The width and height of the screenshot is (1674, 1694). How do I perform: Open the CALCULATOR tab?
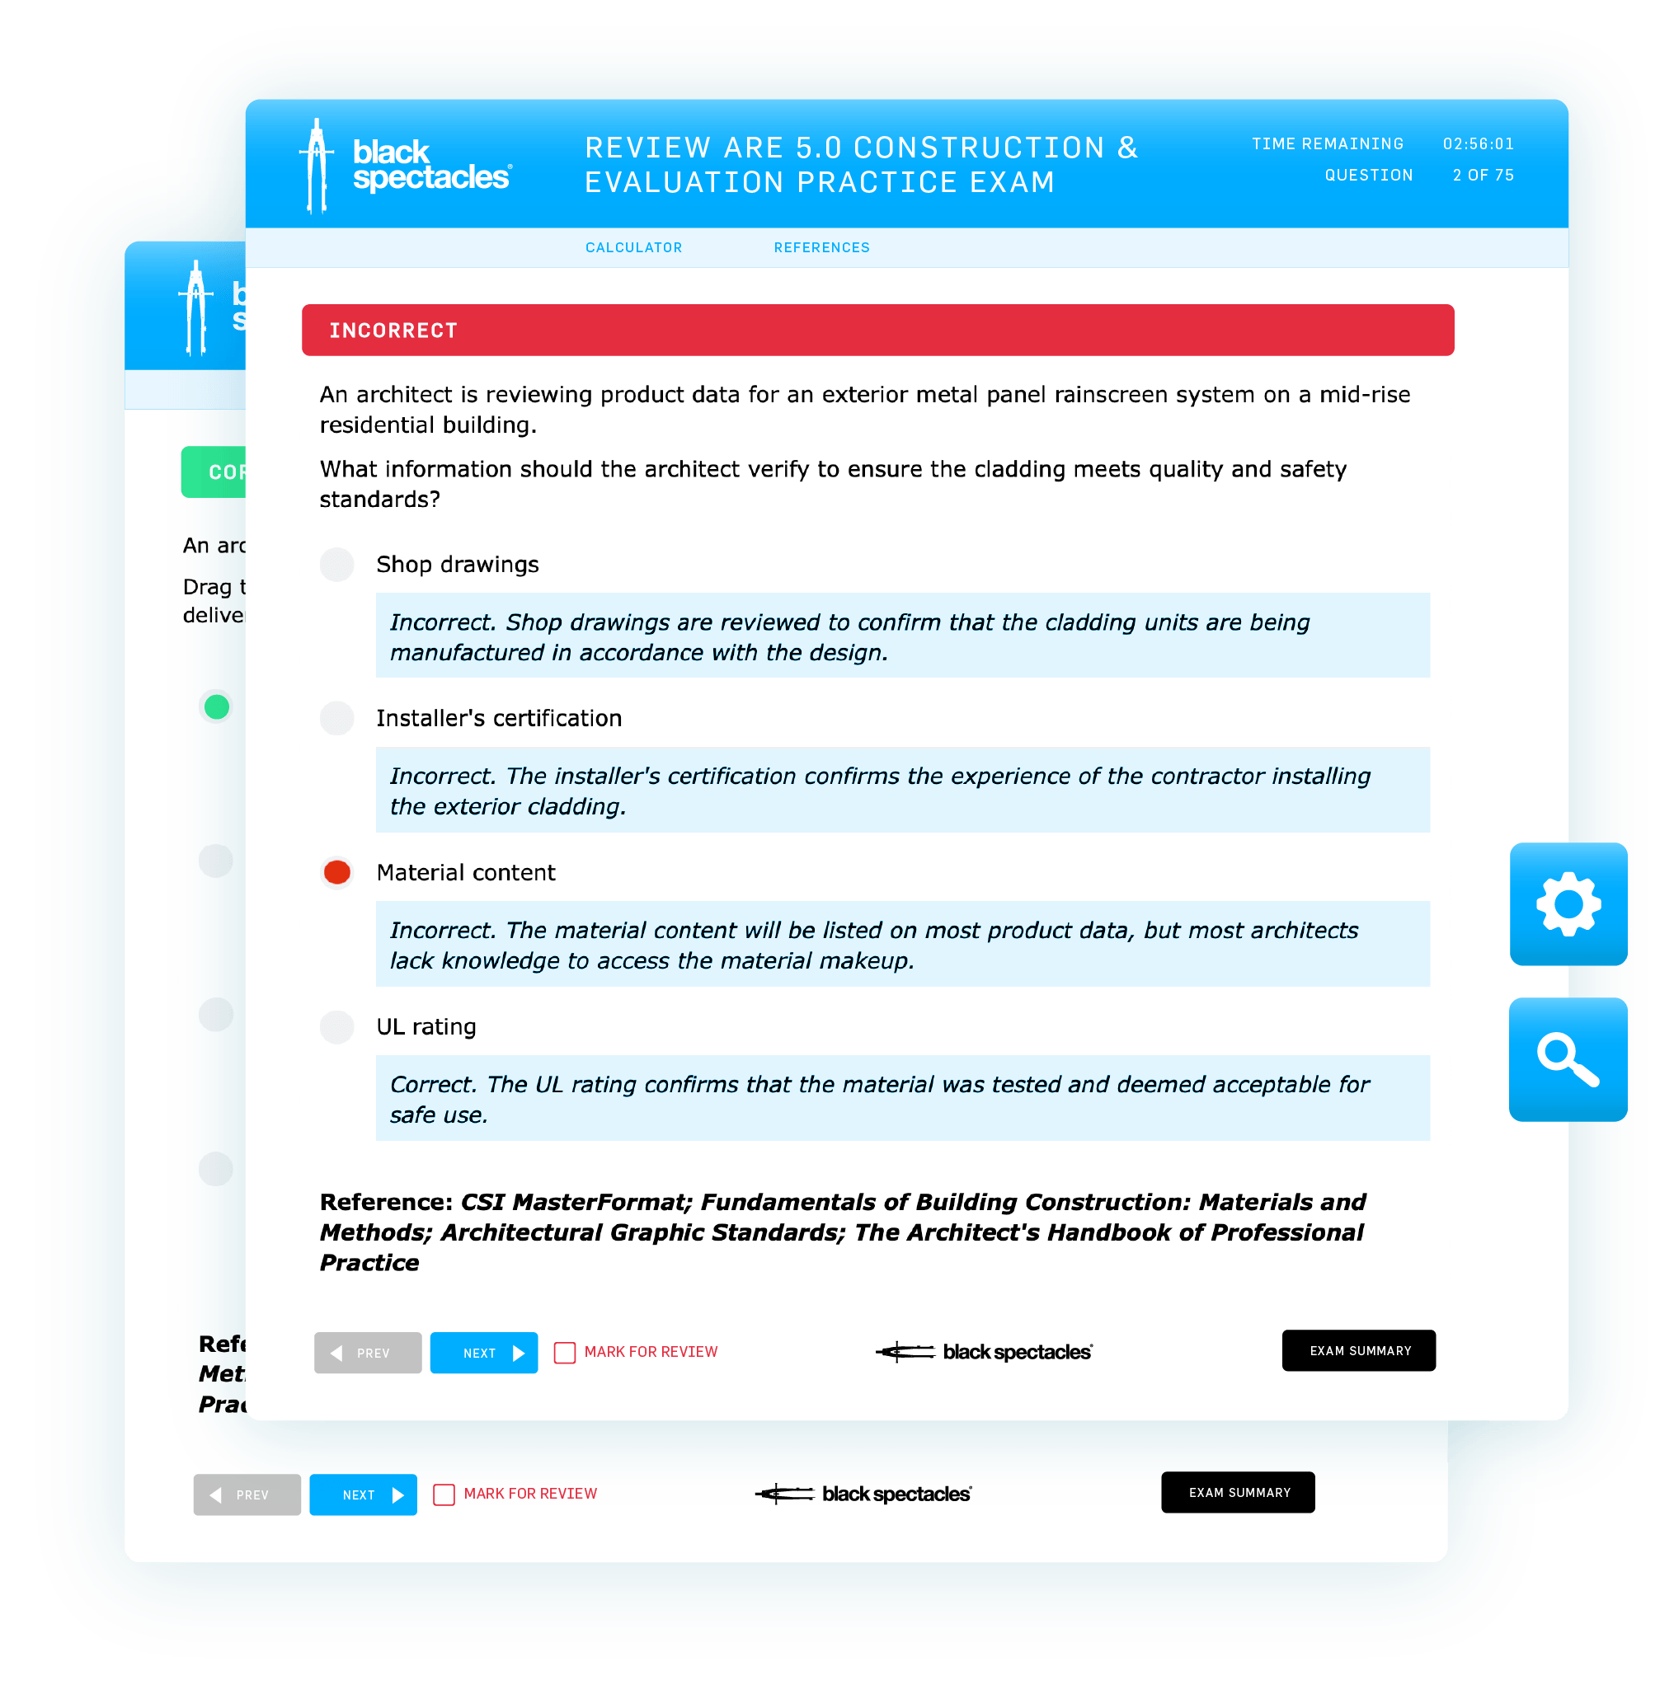click(635, 246)
